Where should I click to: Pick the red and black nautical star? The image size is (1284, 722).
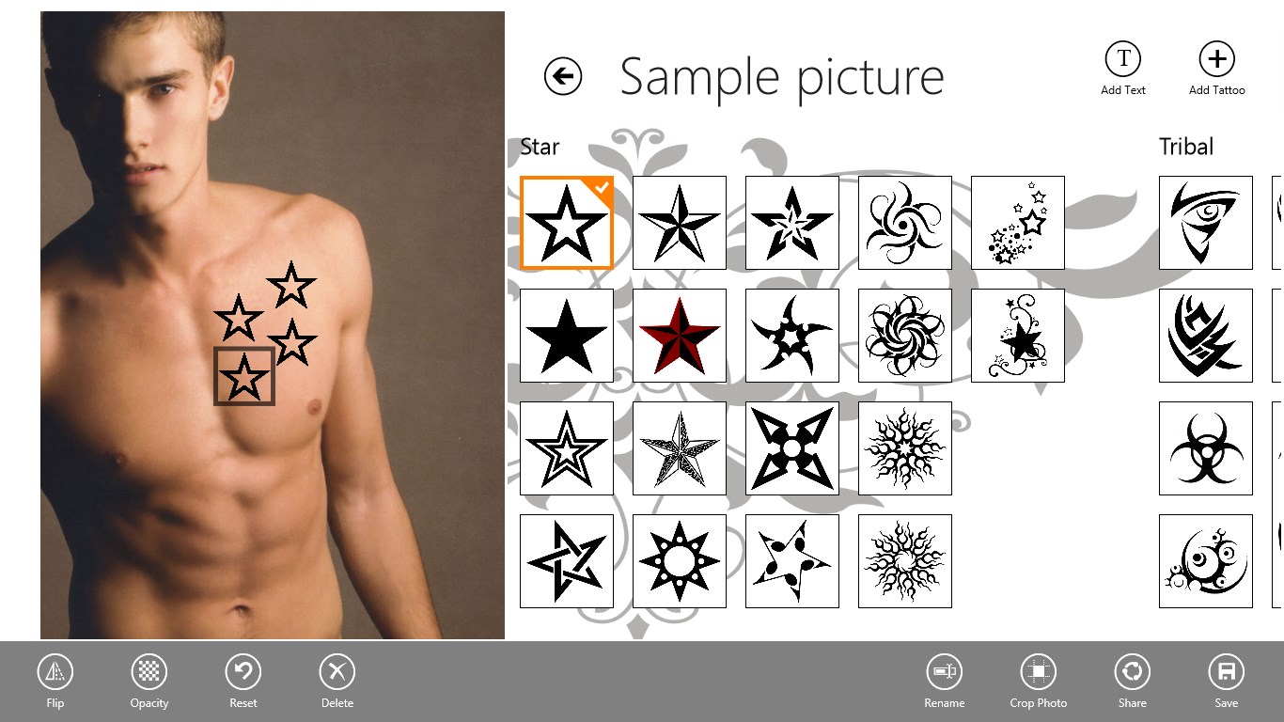(x=680, y=336)
